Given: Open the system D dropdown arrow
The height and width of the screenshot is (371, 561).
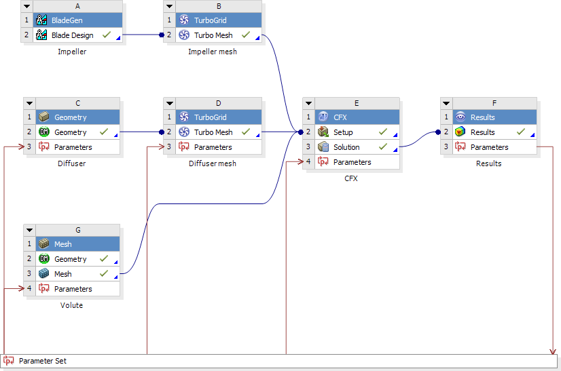Looking at the screenshot, I should point(170,103).
